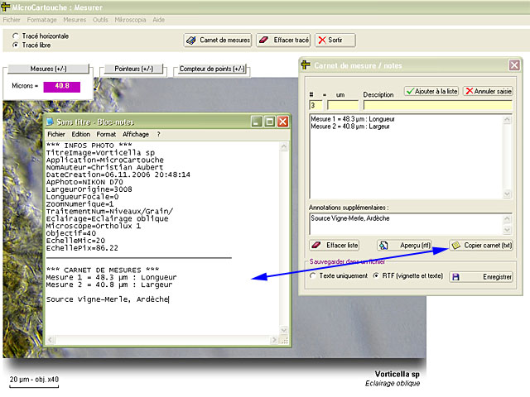530x397 pixels.
Task: Click the EchellePix=86.22 line in Bloc-notes
Action: click(82, 248)
